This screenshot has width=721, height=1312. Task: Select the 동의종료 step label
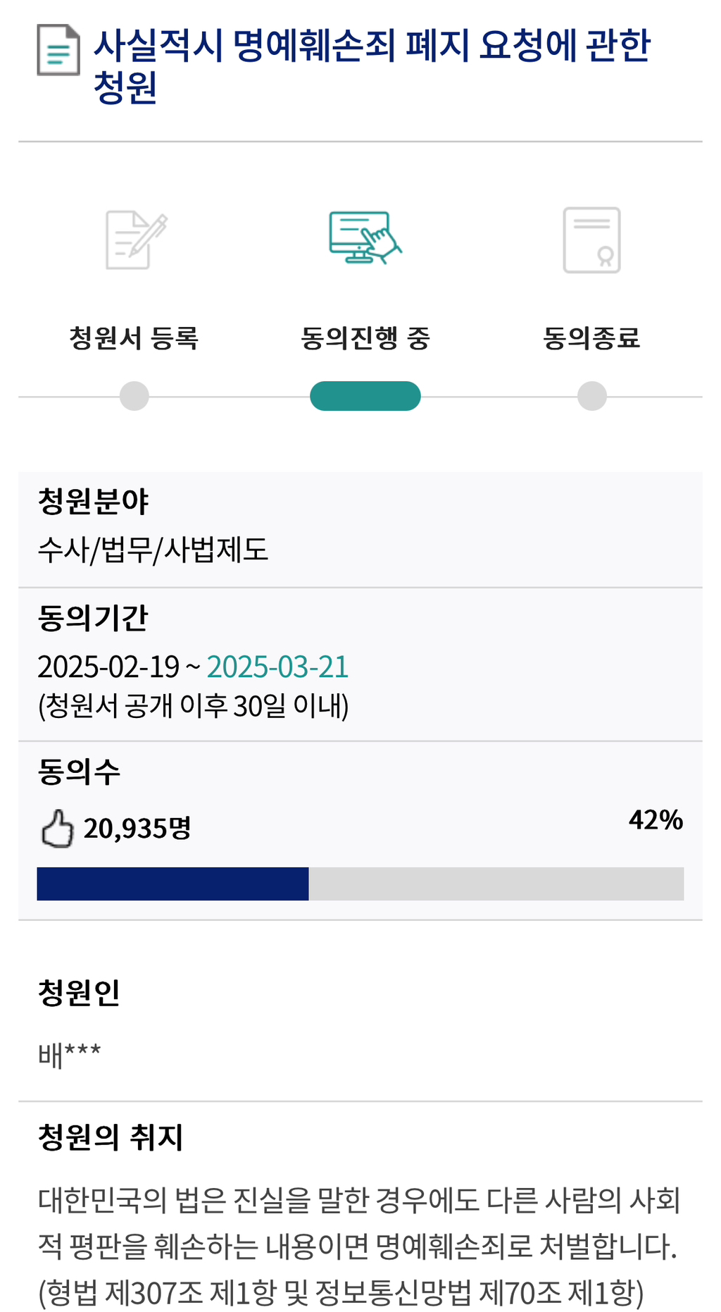(591, 338)
